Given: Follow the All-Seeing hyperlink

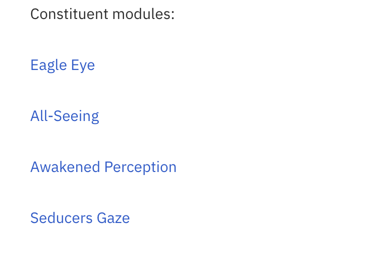Looking at the screenshot, I should (x=65, y=116).
